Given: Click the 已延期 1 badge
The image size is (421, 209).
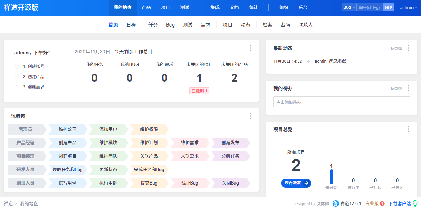Looking at the screenshot, I should pos(199,91).
